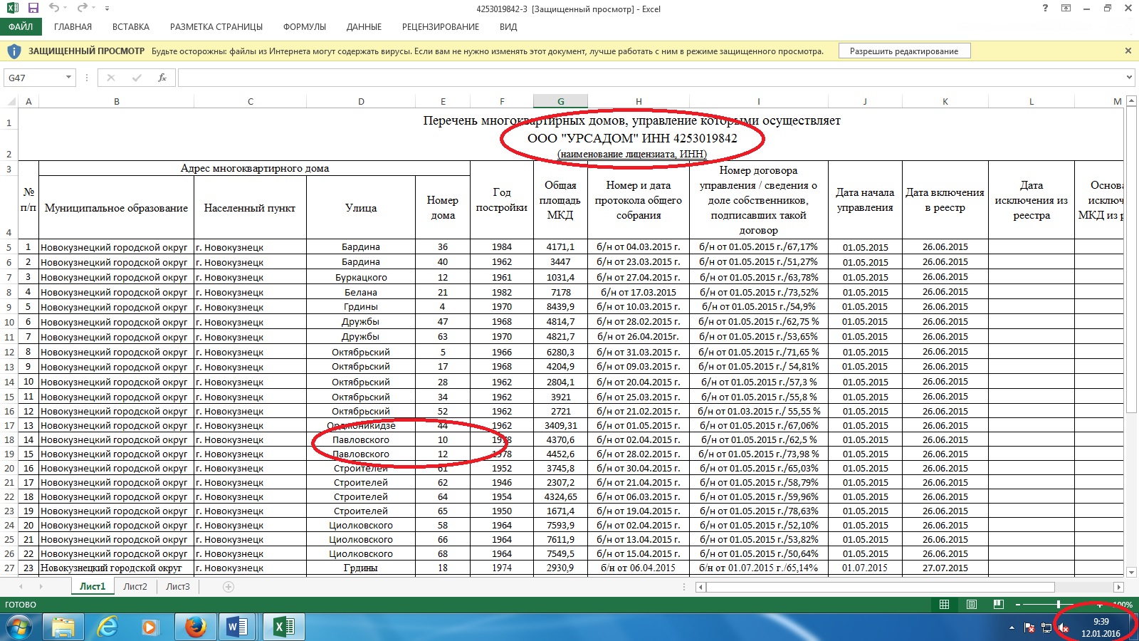
Task: Open the ДАННЫЕ ribbon tab
Action: tap(364, 27)
